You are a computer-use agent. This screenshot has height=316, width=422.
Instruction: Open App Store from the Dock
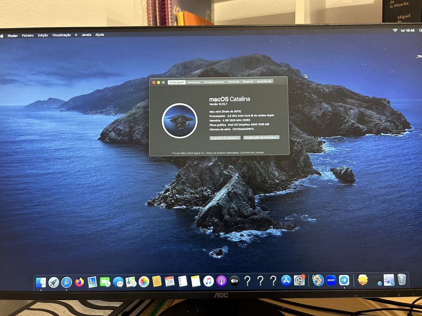286,280
